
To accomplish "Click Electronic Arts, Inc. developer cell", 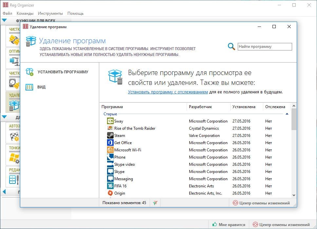I will [205, 193].
